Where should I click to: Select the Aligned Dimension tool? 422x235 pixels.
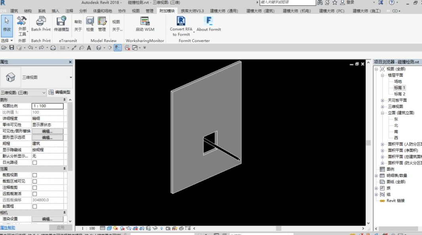pyautogui.click(x=74, y=48)
